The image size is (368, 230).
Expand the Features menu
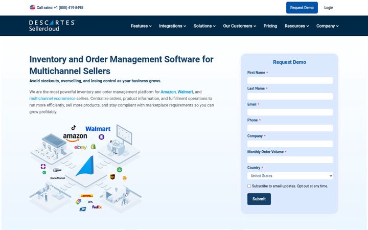(x=141, y=26)
